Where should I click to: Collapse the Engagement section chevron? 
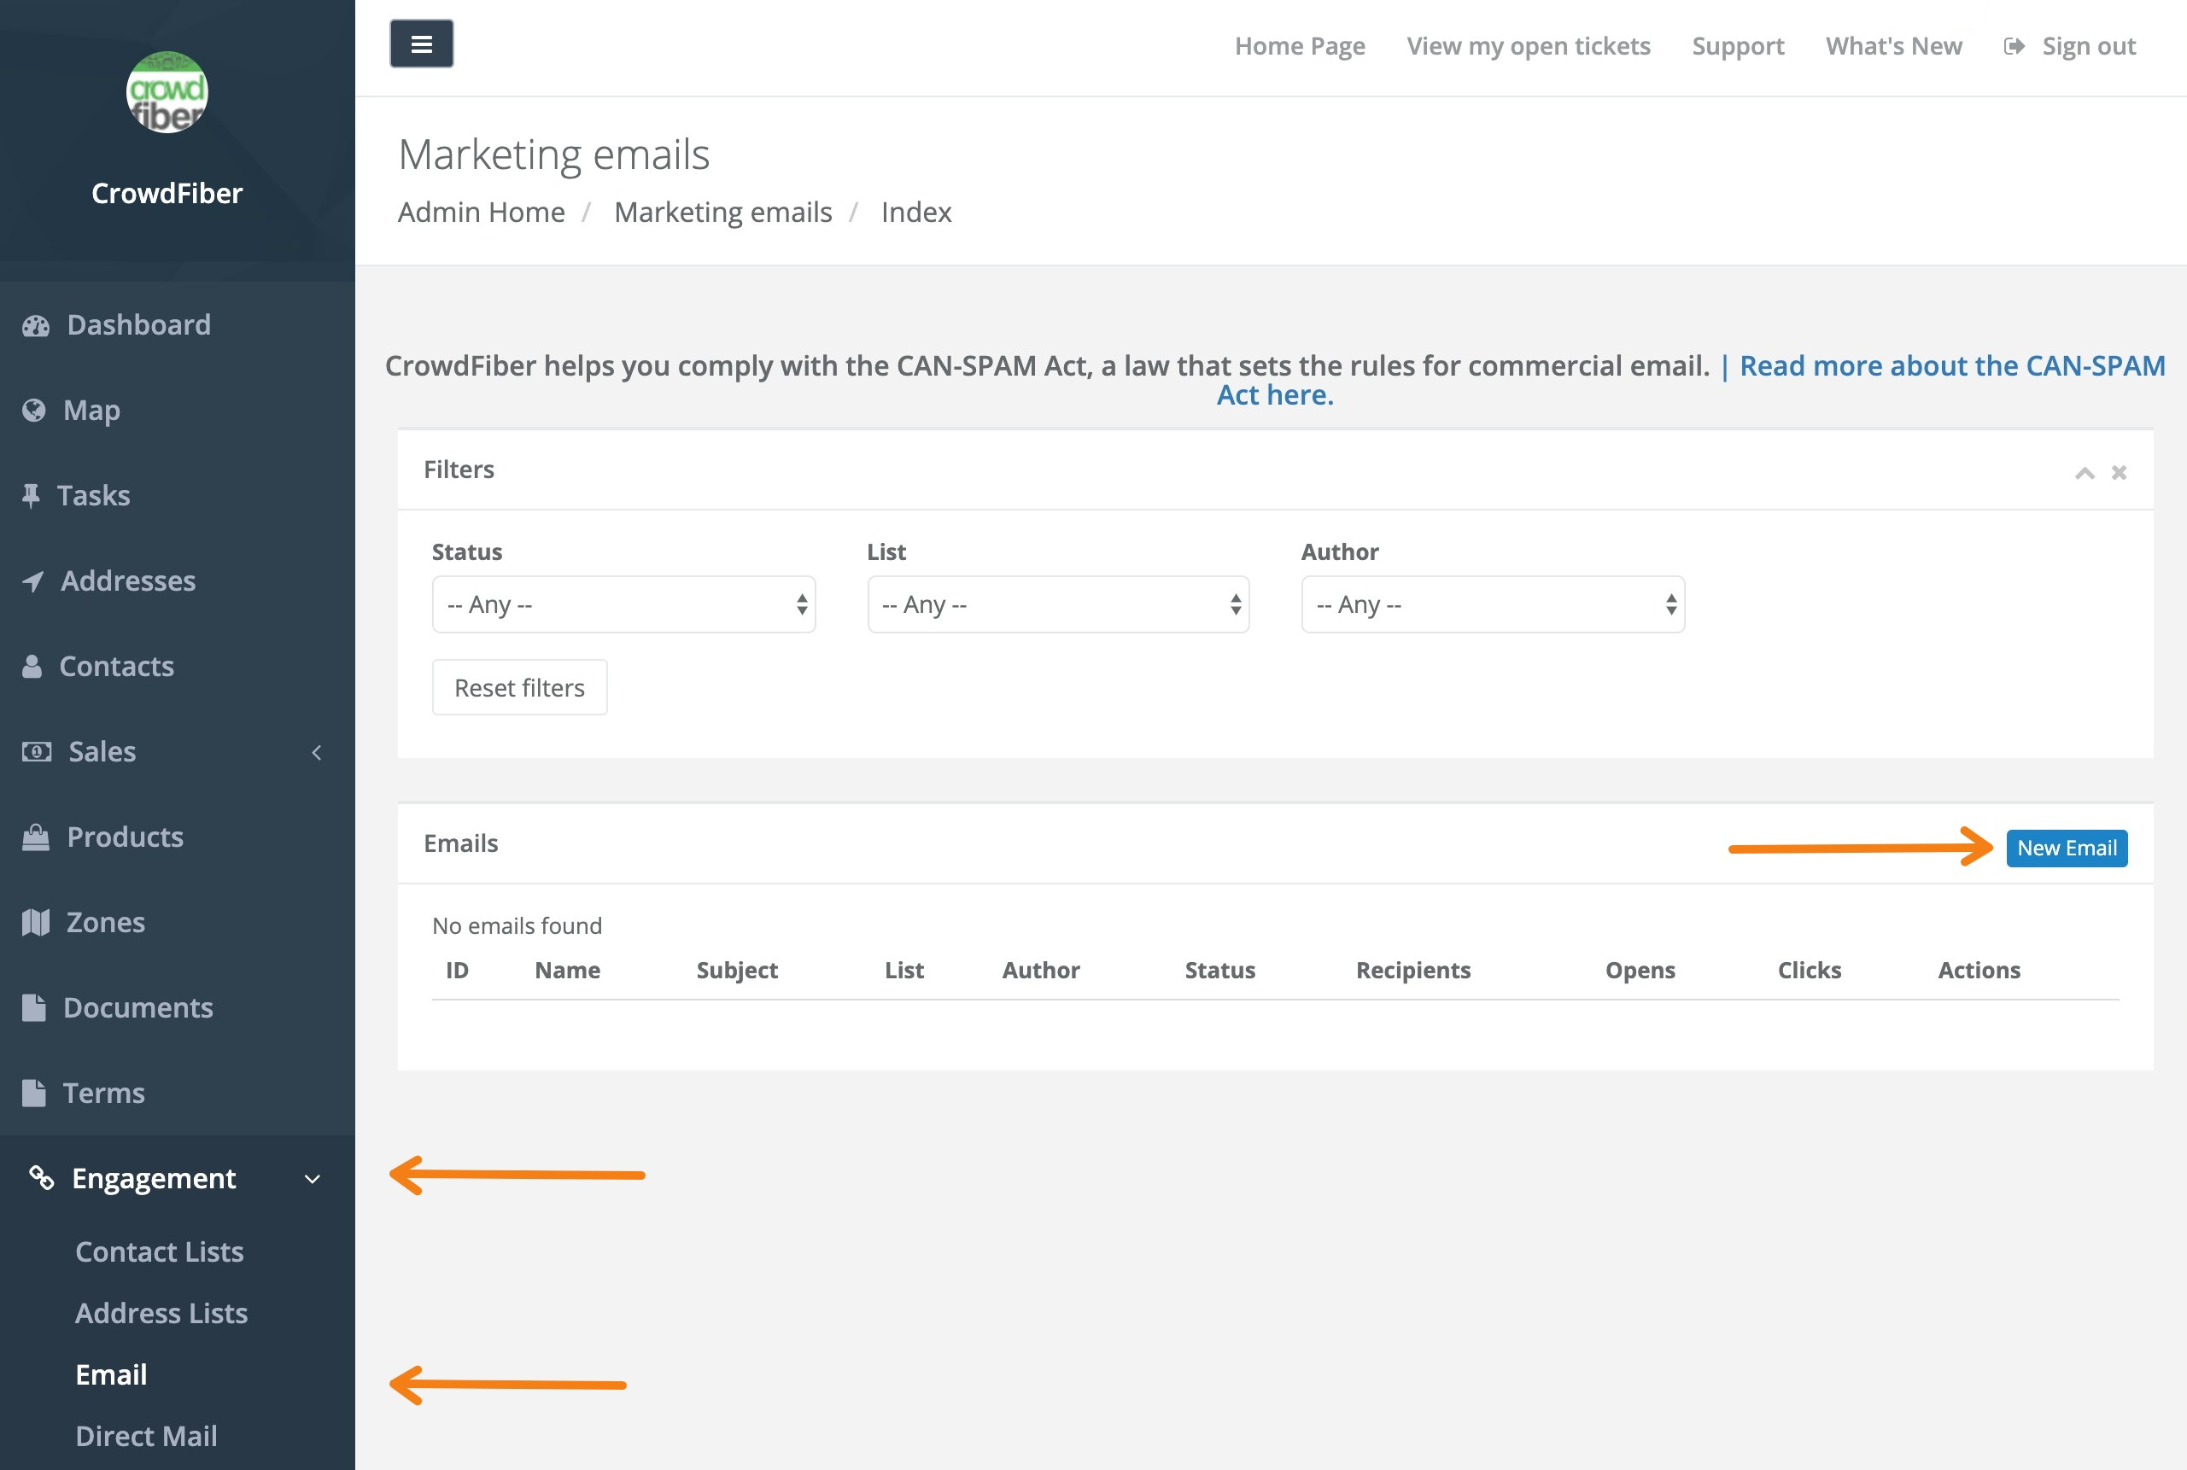coord(313,1178)
